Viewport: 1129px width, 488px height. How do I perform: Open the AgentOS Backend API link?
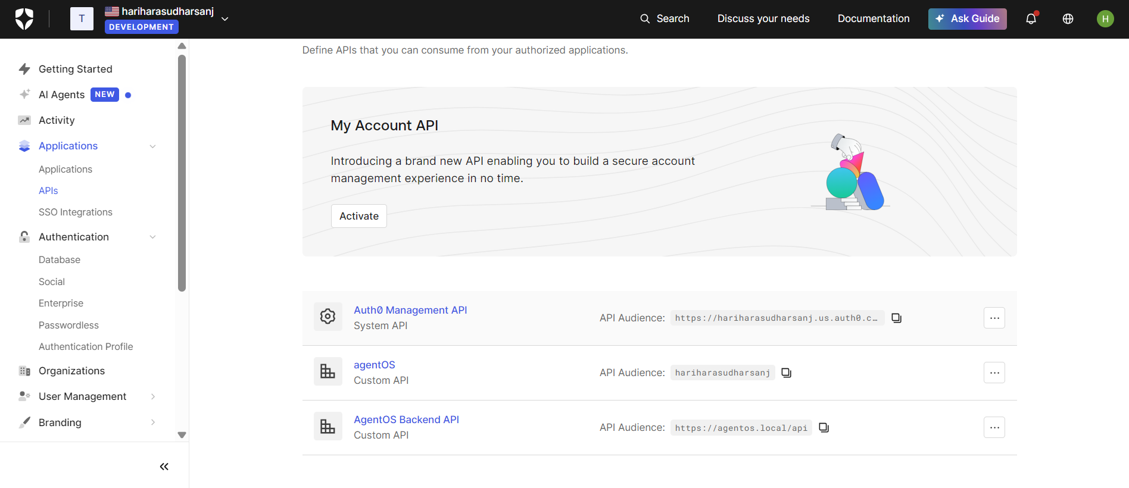pyautogui.click(x=406, y=420)
